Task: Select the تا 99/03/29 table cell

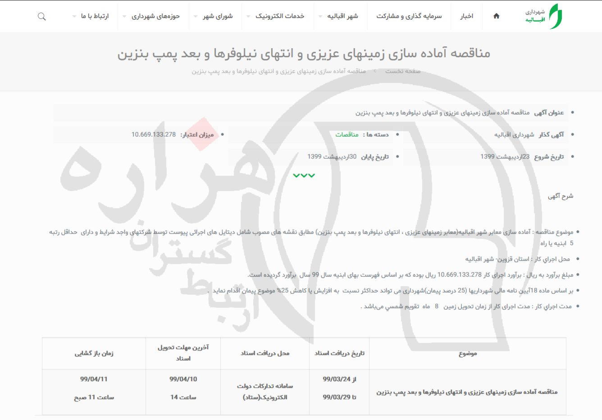Action: (x=339, y=397)
